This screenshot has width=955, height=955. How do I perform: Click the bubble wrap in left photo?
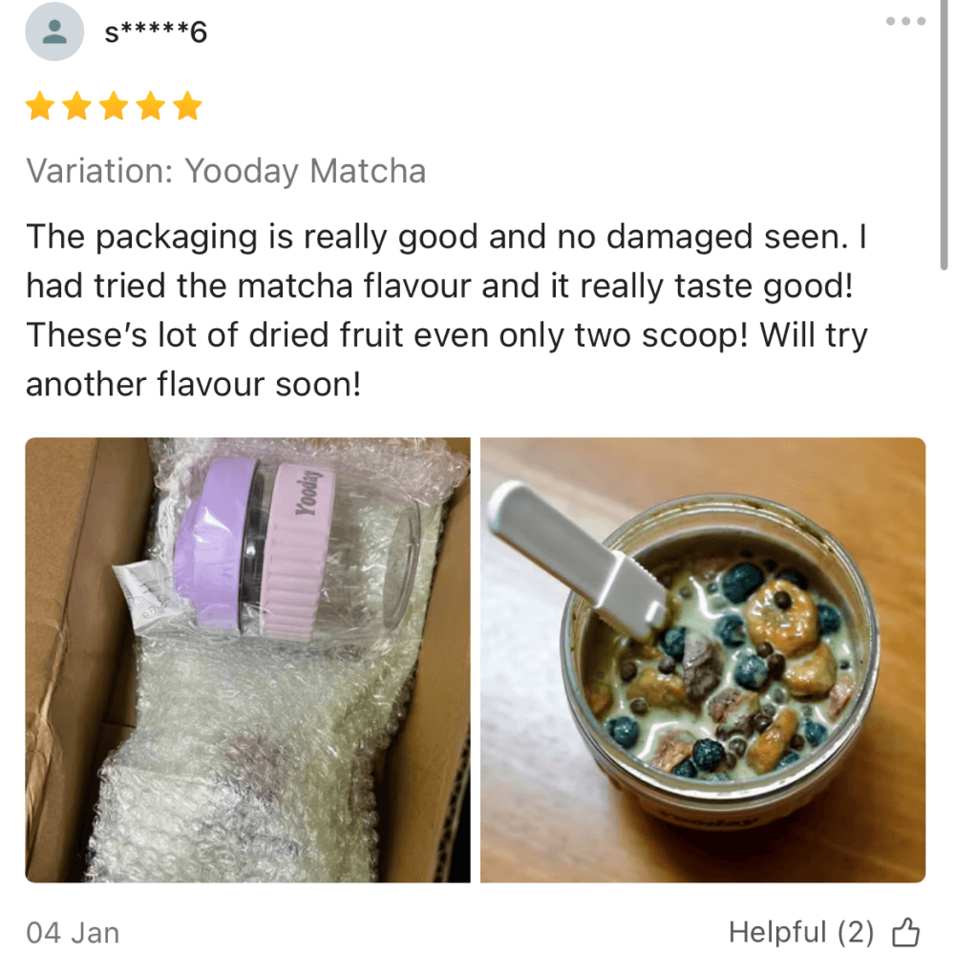(x=244, y=761)
